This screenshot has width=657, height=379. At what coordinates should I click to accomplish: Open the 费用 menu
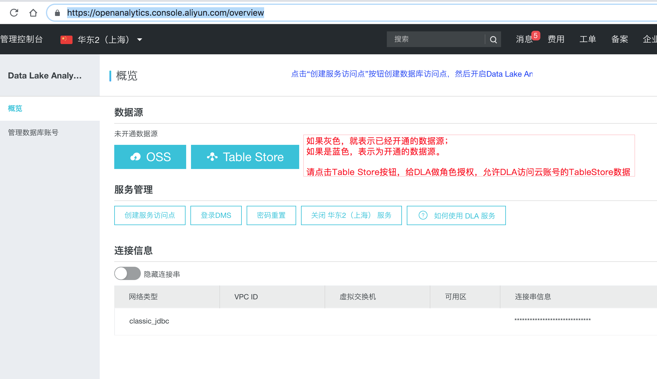(x=556, y=39)
